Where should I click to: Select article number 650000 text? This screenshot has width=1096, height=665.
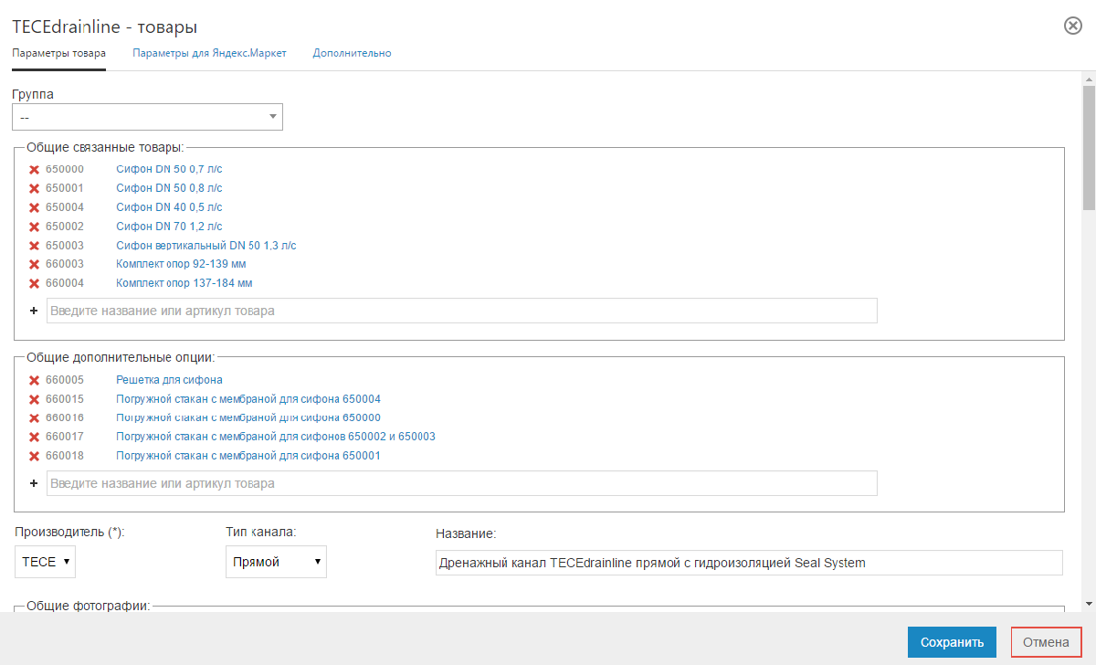(x=65, y=169)
